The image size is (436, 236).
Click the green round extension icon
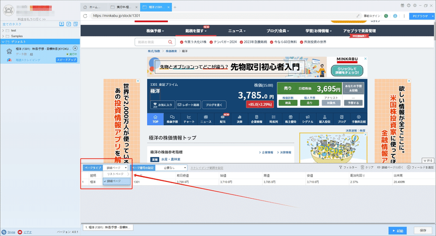click(x=386, y=16)
